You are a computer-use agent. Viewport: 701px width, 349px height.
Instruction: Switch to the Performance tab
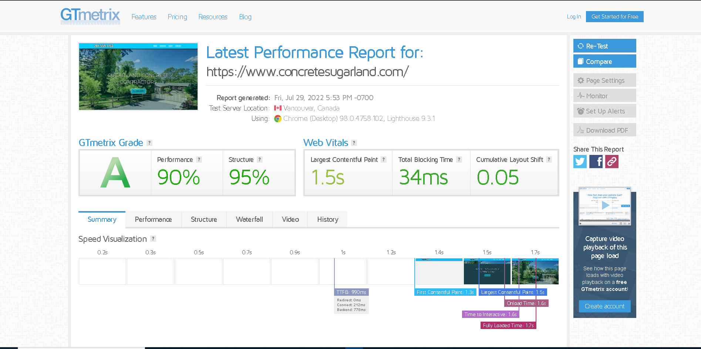tap(154, 220)
